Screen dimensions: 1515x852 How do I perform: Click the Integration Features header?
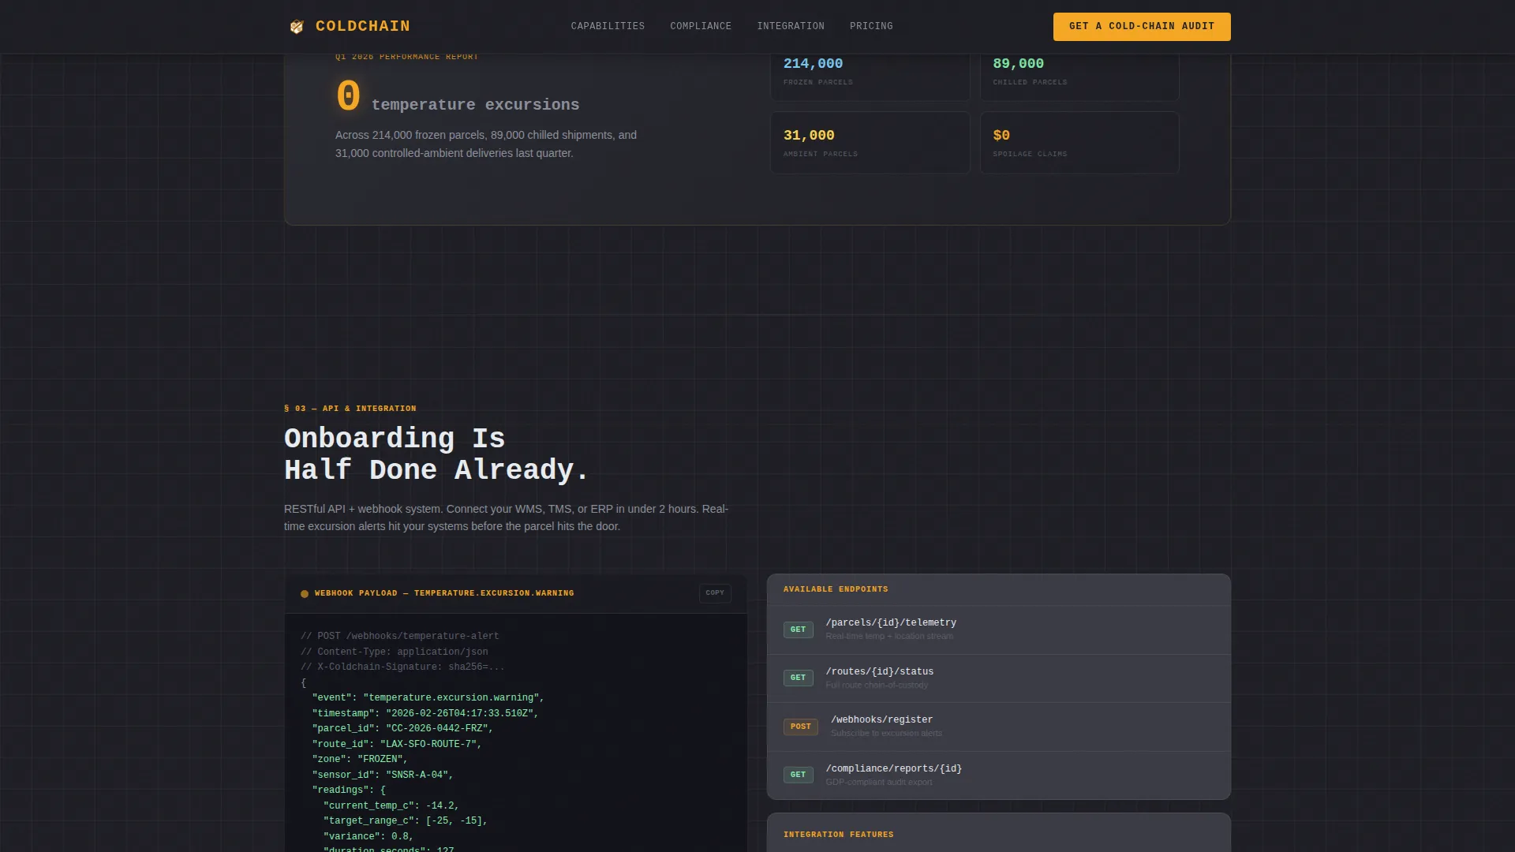click(839, 835)
